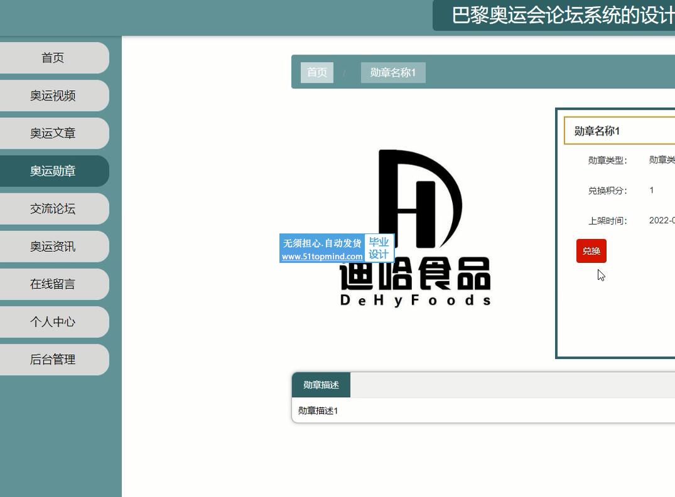Select 奥运文章 from the sidebar
Viewport: 675px width, 497px height.
pos(53,133)
